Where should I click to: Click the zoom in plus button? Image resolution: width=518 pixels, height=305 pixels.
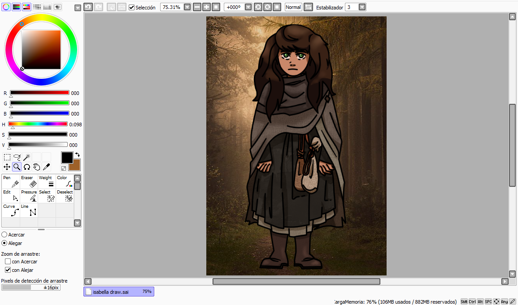(206, 7)
